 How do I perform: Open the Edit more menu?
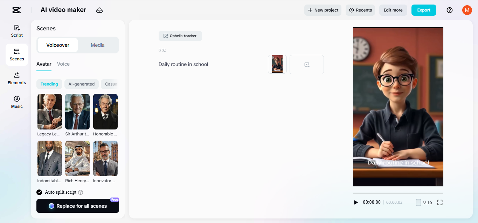[393, 10]
